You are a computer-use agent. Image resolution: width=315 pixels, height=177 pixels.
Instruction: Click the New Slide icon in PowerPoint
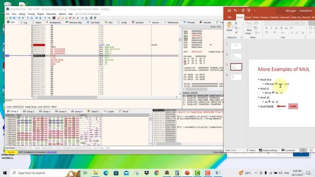pos(249,25)
